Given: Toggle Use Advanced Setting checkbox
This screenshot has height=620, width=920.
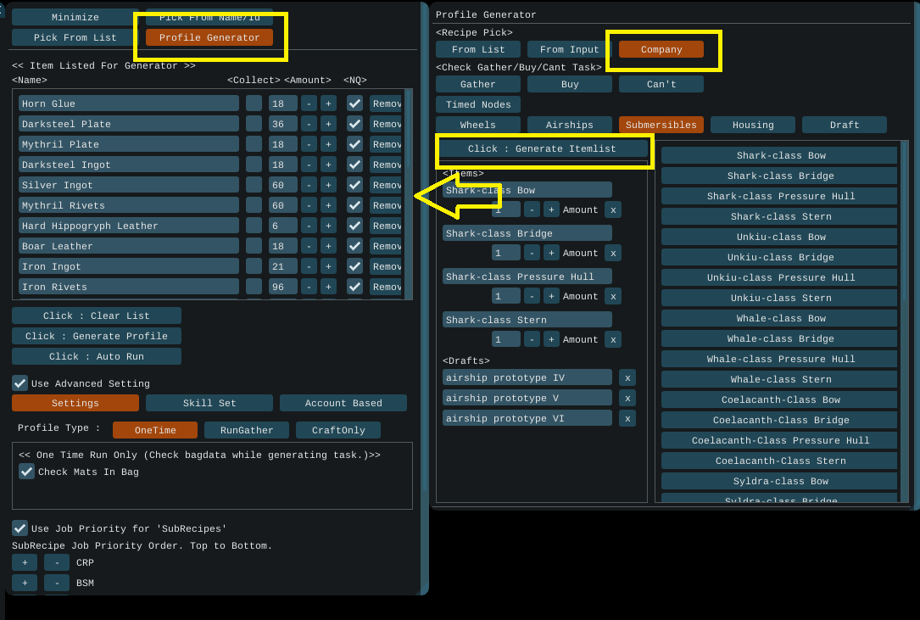Looking at the screenshot, I should [x=20, y=383].
